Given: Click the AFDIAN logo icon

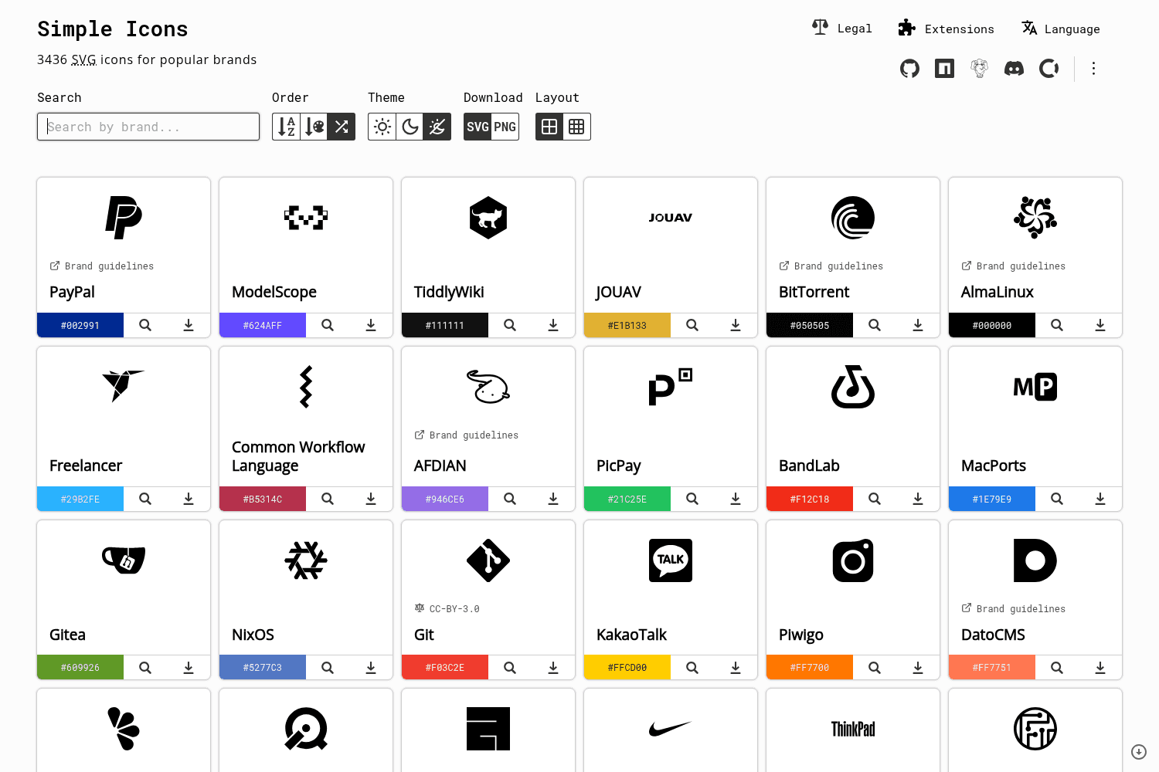Looking at the screenshot, I should (x=488, y=387).
